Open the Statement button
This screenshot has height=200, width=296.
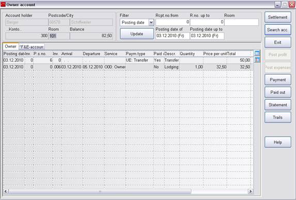(x=278, y=105)
